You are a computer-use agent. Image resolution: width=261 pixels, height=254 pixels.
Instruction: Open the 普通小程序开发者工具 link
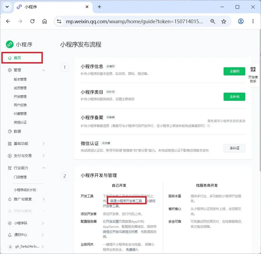coord(126,201)
